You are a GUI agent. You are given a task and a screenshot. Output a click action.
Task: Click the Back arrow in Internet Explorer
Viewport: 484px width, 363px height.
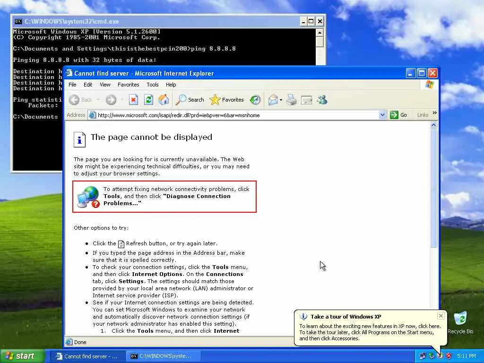tap(74, 100)
